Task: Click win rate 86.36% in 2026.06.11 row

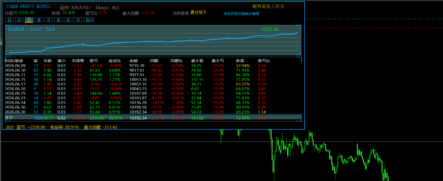Action: pos(243,75)
